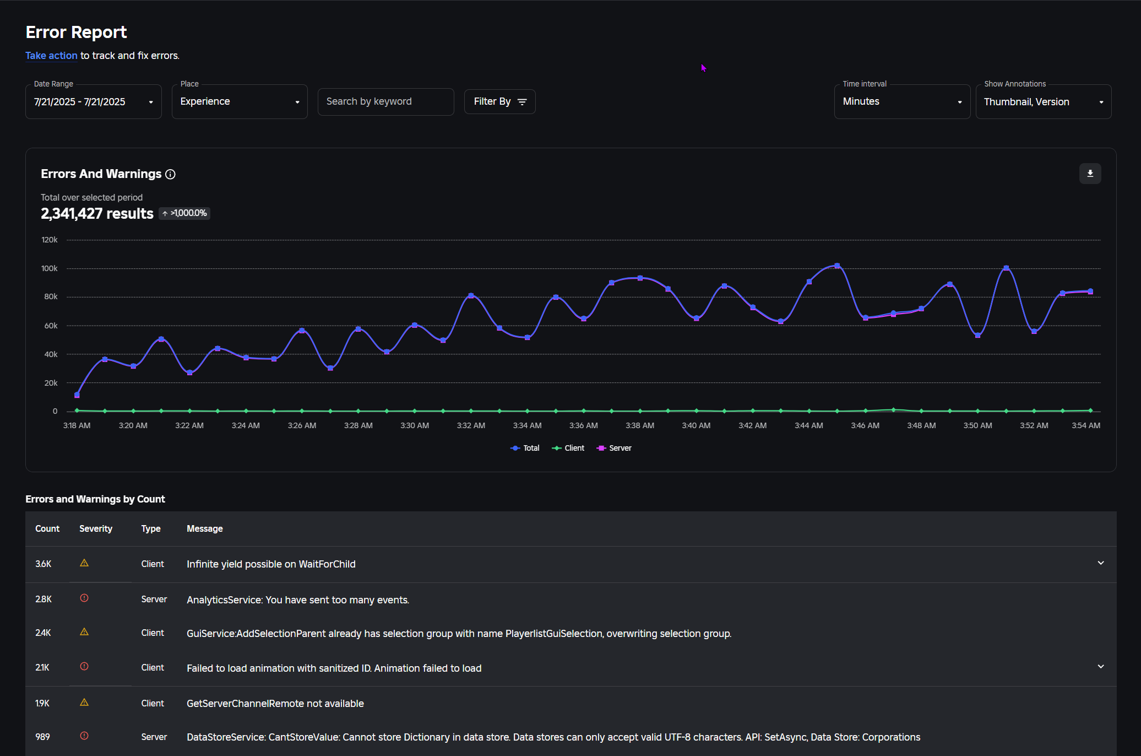Open the Show Annotations dropdown
This screenshot has width=1141, height=756.
[x=1043, y=102]
